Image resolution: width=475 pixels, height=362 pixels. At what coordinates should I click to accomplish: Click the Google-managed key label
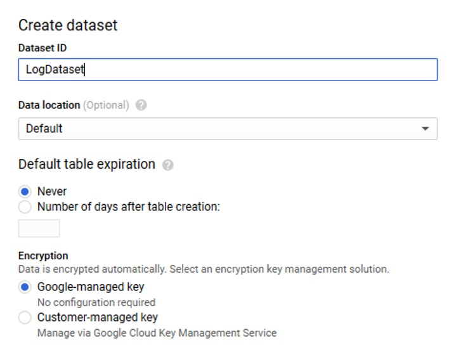click(x=91, y=287)
